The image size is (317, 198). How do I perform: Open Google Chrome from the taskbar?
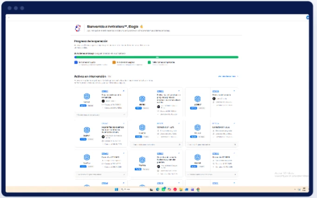[198, 189]
